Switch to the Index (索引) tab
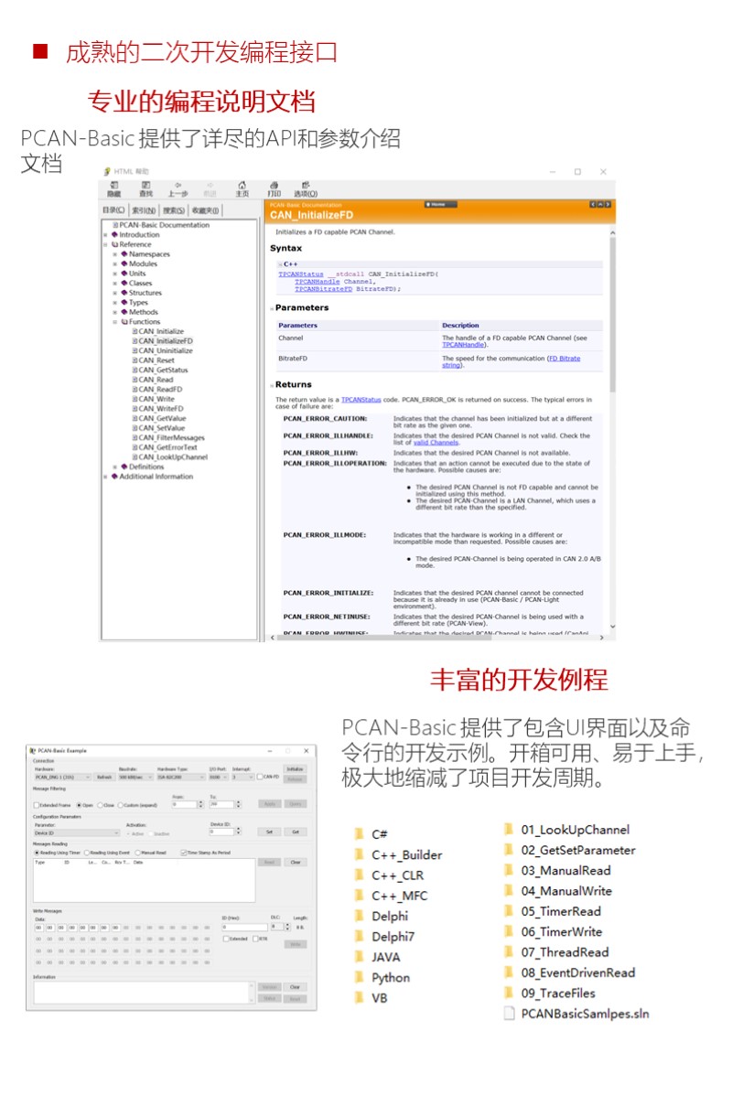This screenshot has width=732, height=1106. [x=145, y=210]
